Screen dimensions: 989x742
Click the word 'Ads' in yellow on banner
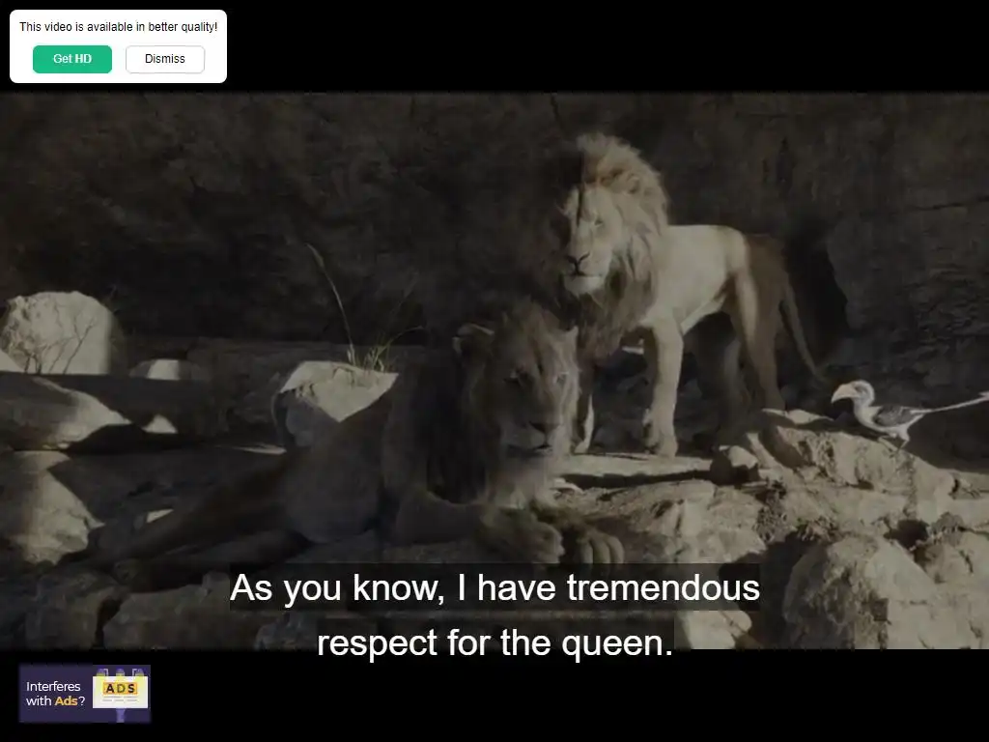tap(66, 701)
